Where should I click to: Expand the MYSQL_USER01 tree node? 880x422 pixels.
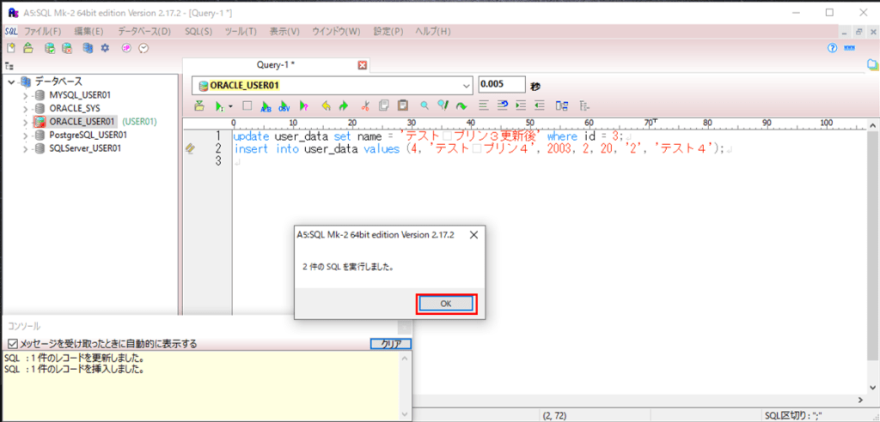(x=26, y=95)
